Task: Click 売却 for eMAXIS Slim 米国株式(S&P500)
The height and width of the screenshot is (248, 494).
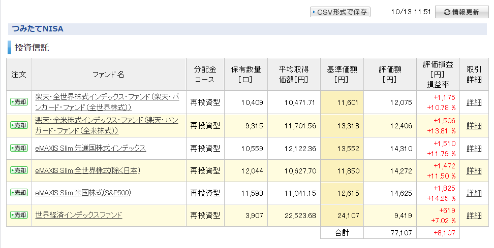Action: [19, 192]
